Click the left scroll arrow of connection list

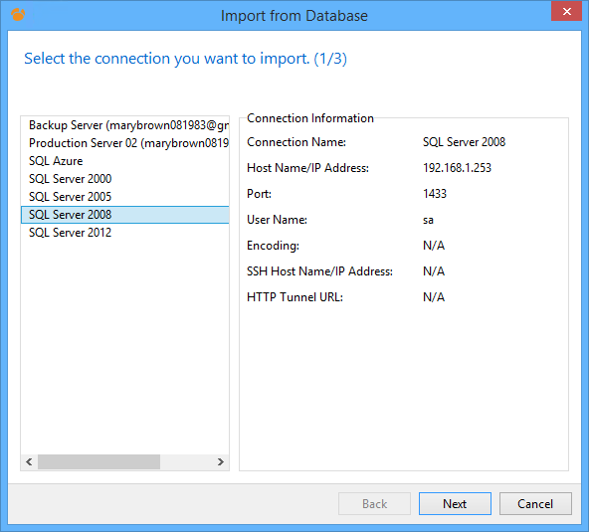pos(29,461)
